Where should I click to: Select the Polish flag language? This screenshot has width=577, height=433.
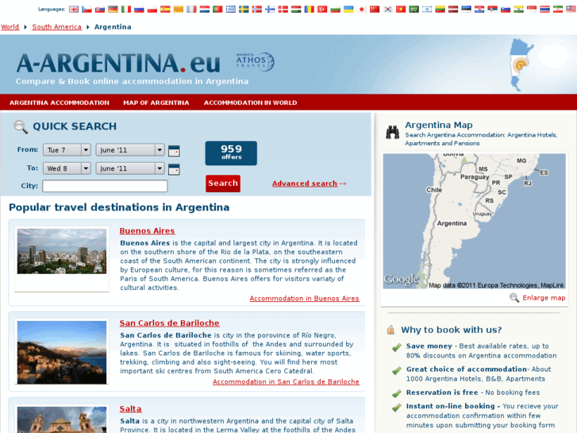(x=152, y=10)
